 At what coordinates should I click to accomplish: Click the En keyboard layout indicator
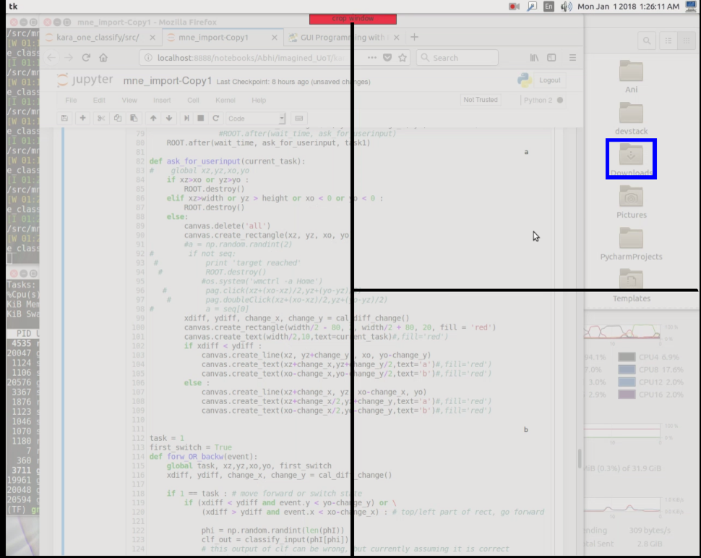pos(549,7)
